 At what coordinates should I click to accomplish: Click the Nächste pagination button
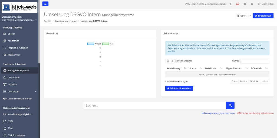254,81
